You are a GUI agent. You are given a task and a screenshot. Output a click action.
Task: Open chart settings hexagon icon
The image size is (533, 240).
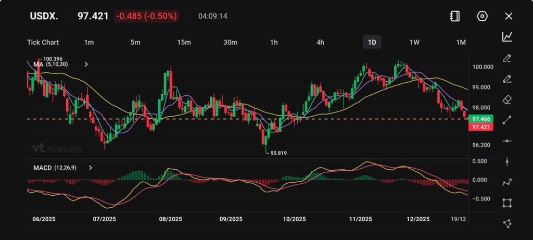coord(482,16)
